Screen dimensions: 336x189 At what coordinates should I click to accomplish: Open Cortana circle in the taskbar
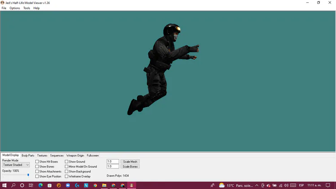coord(22,185)
